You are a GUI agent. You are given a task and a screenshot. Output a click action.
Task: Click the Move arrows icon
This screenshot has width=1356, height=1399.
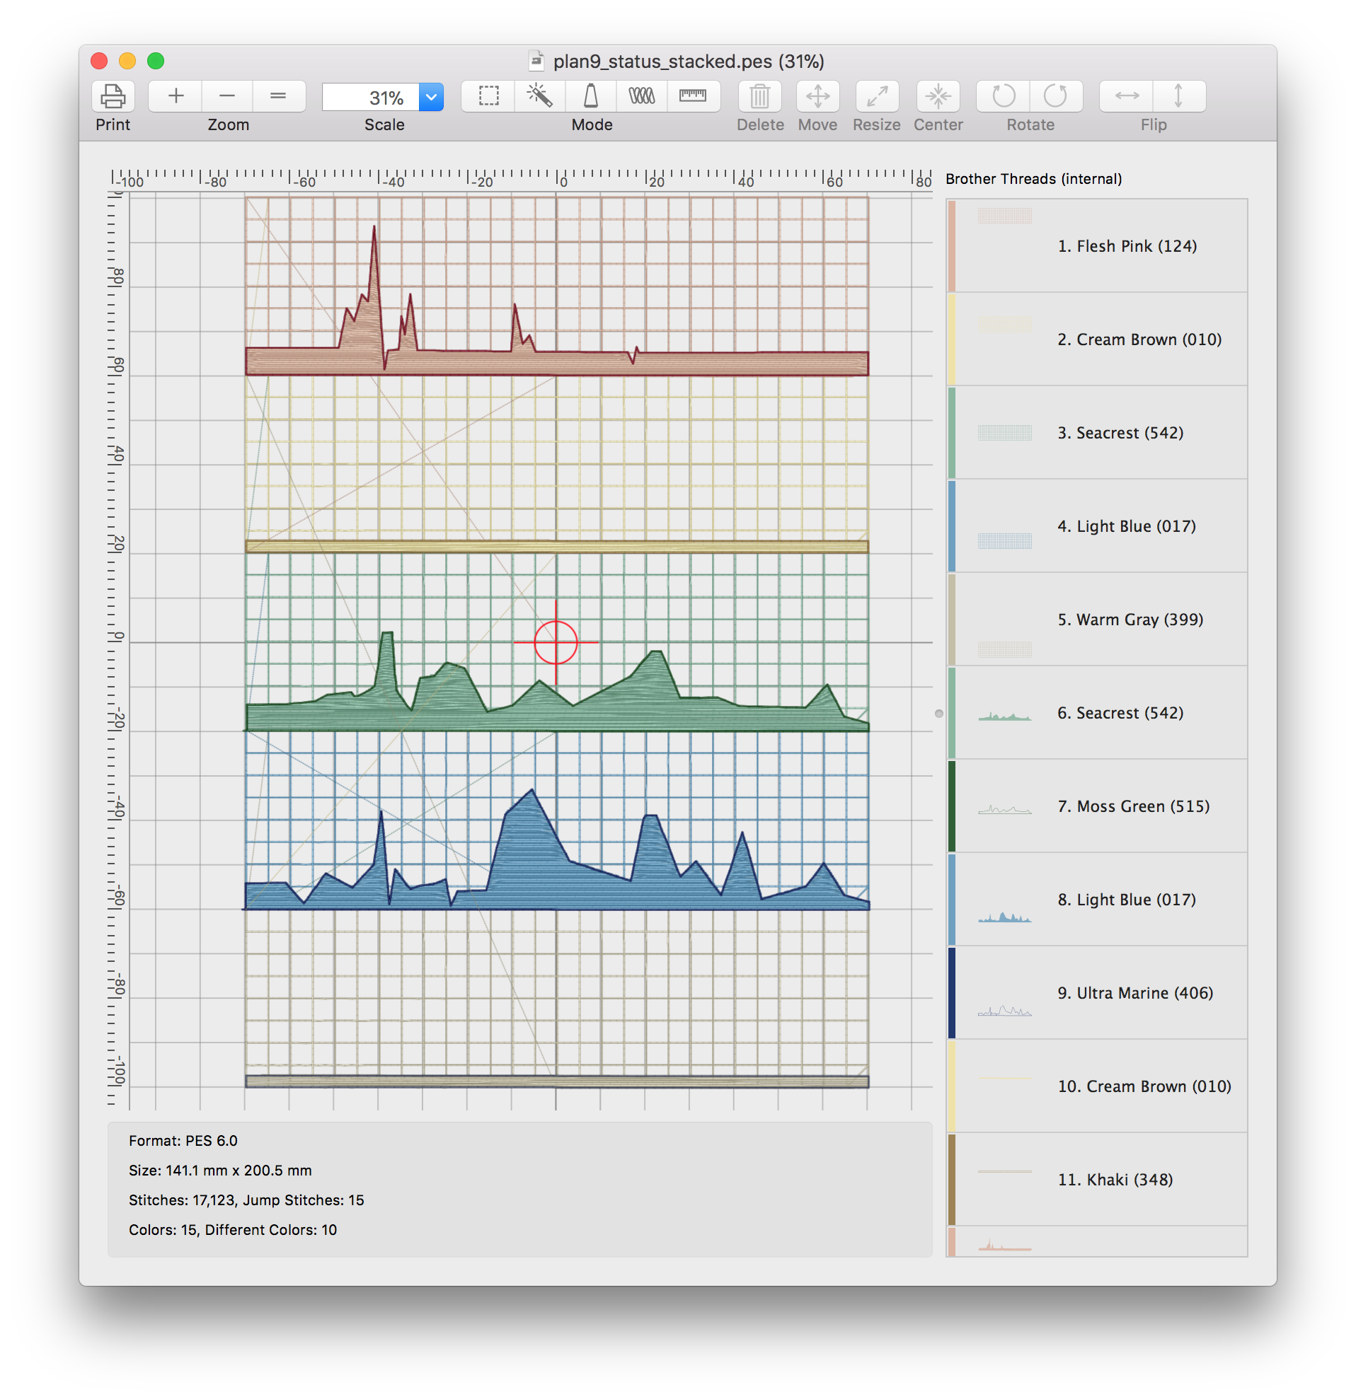[x=817, y=96]
